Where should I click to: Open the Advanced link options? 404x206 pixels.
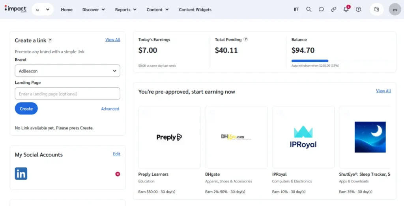pyautogui.click(x=110, y=109)
